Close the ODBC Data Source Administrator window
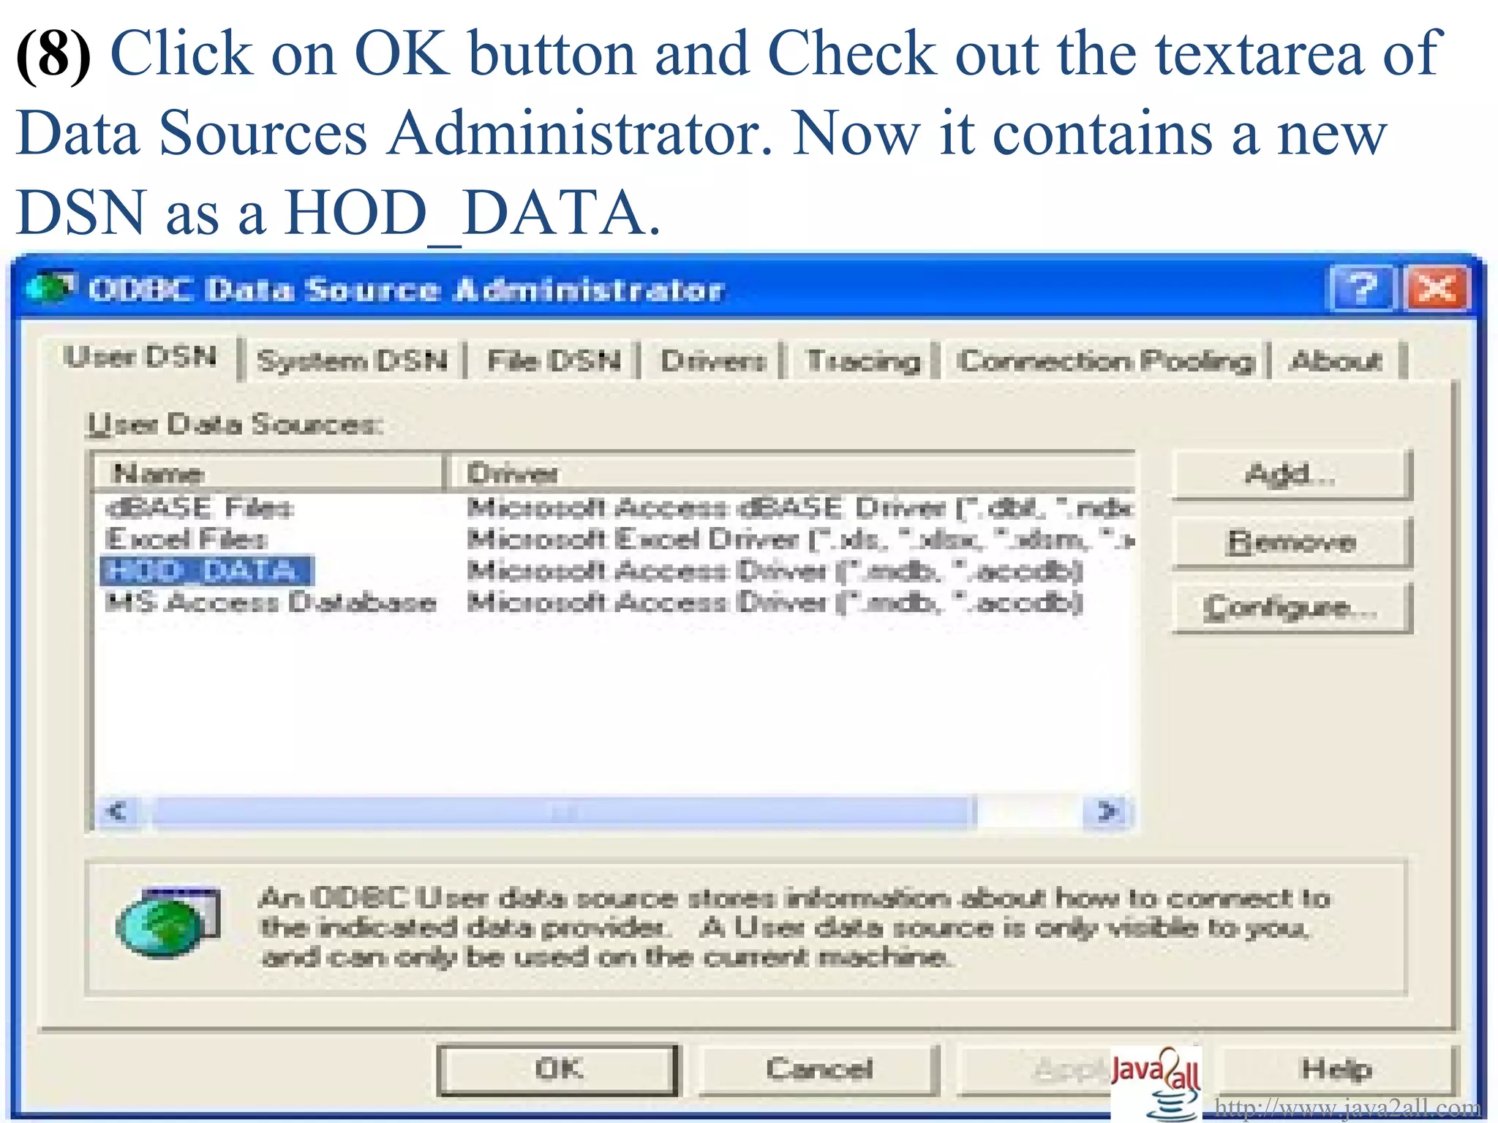This screenshot has height=1123, width=1498. click(x=1437, y=289)
